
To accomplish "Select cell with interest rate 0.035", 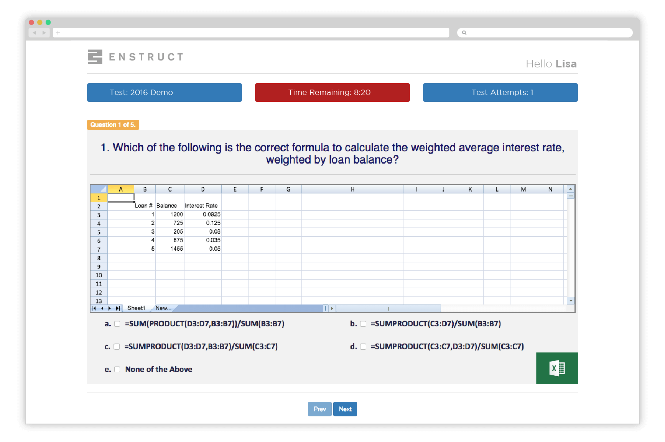I will (x=203, y=240).
